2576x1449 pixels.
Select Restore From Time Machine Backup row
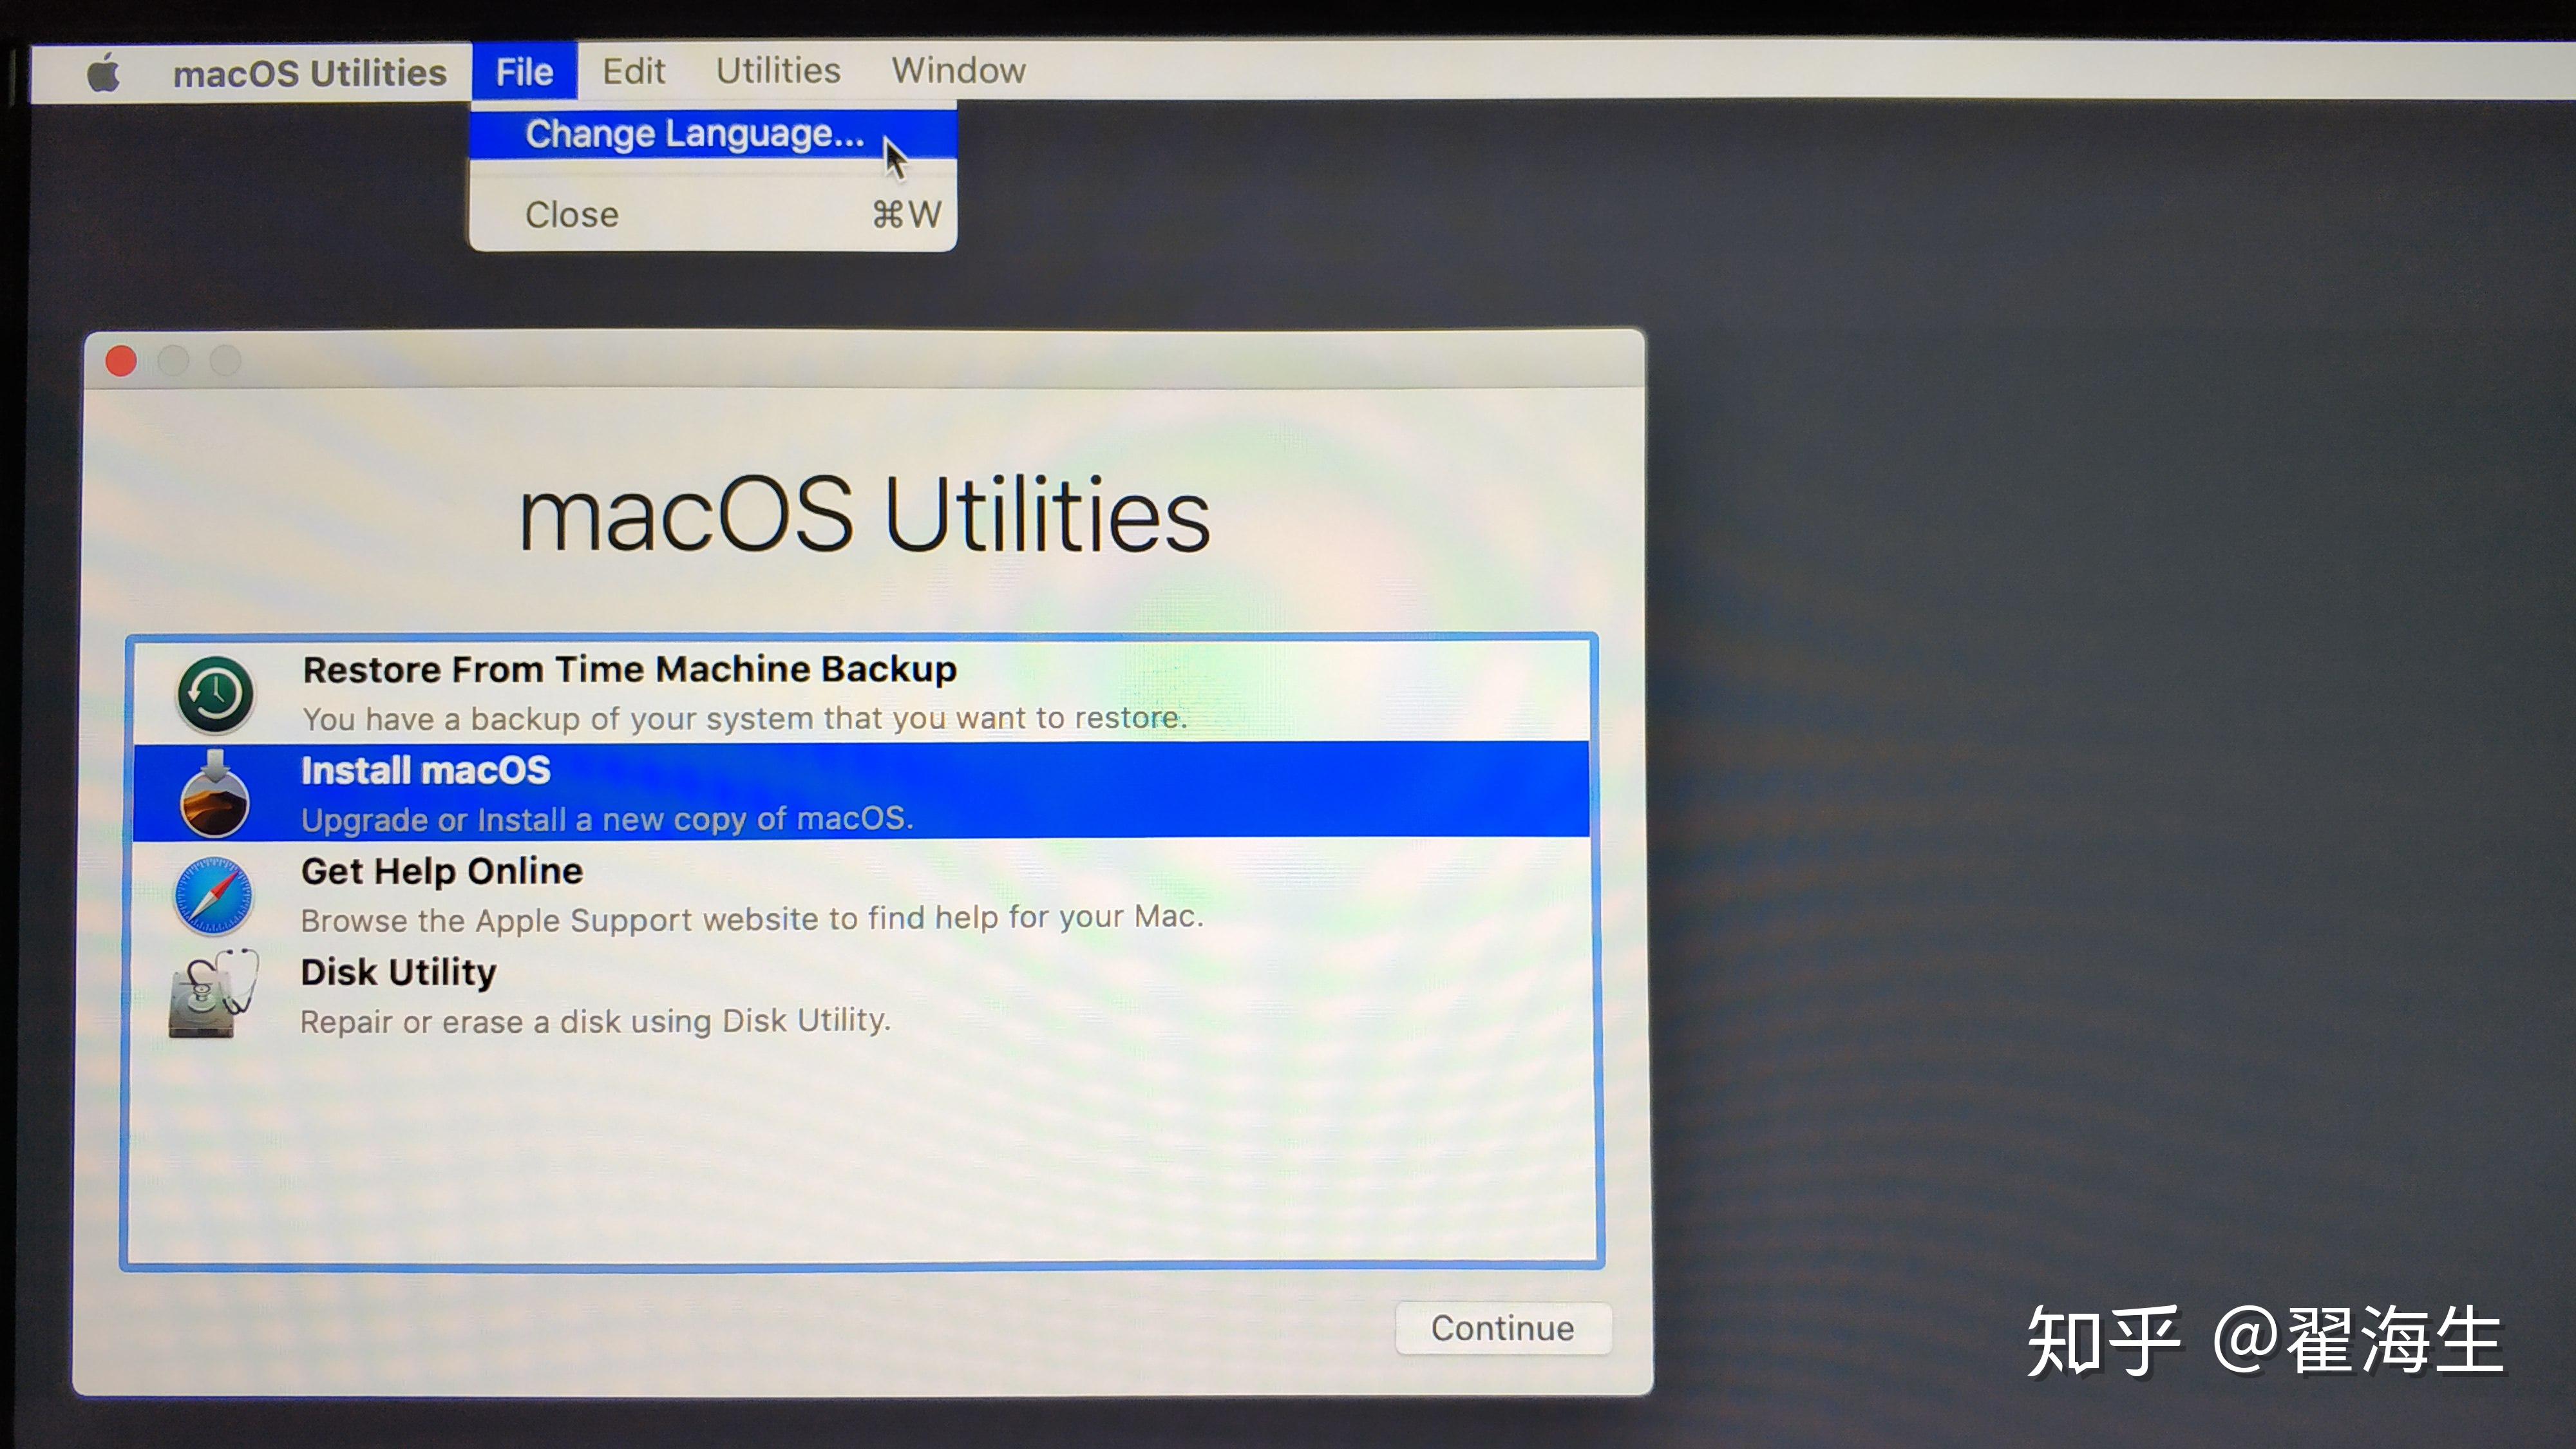click(x=629, y=669)
